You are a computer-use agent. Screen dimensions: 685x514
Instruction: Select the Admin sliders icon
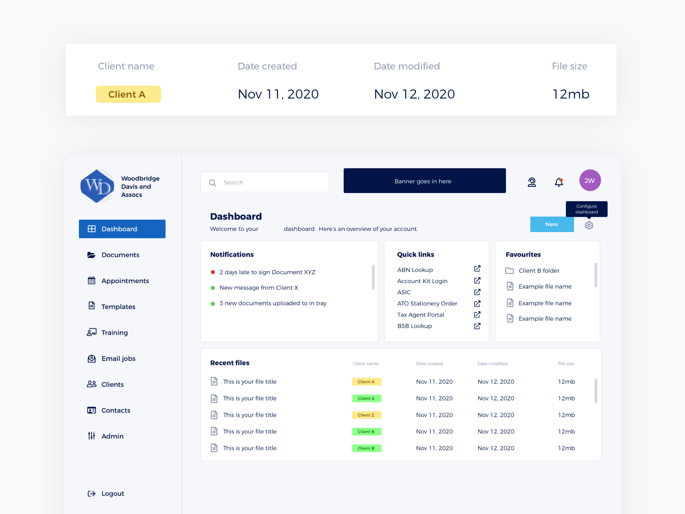tap(91, 436)
